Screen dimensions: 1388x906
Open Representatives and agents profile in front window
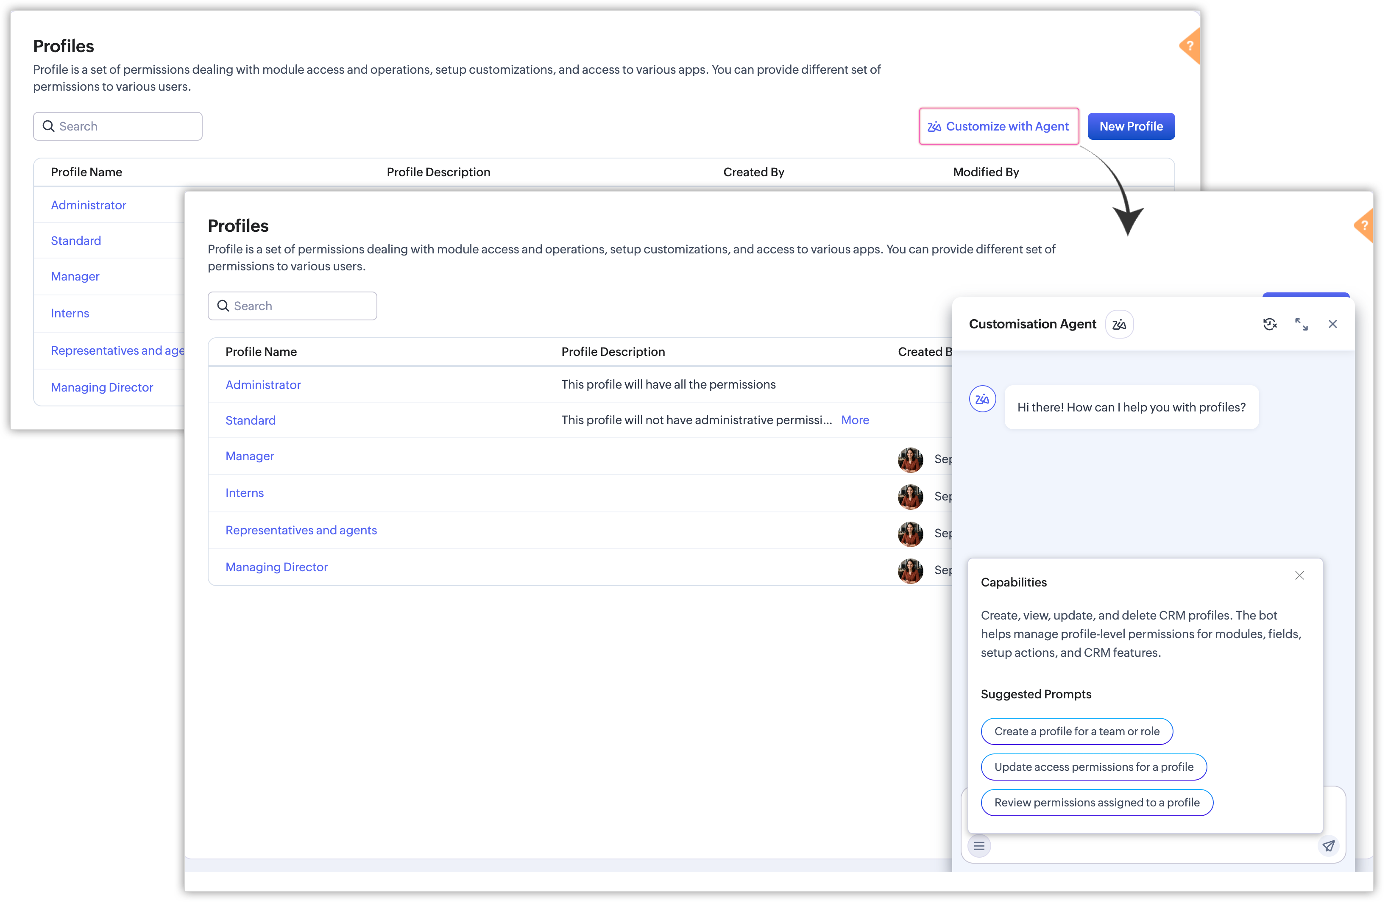pos(301,530)
